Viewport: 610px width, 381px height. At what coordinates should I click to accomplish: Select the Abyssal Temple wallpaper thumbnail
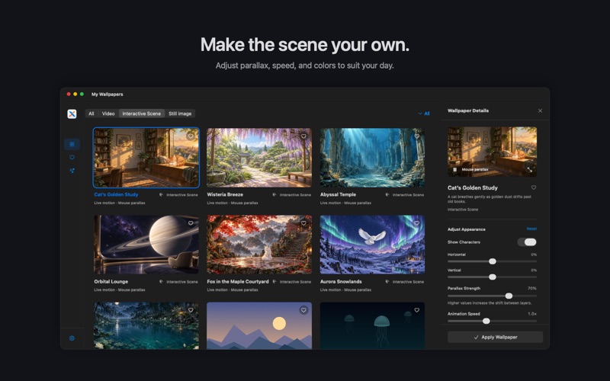[x=372, y=158]
